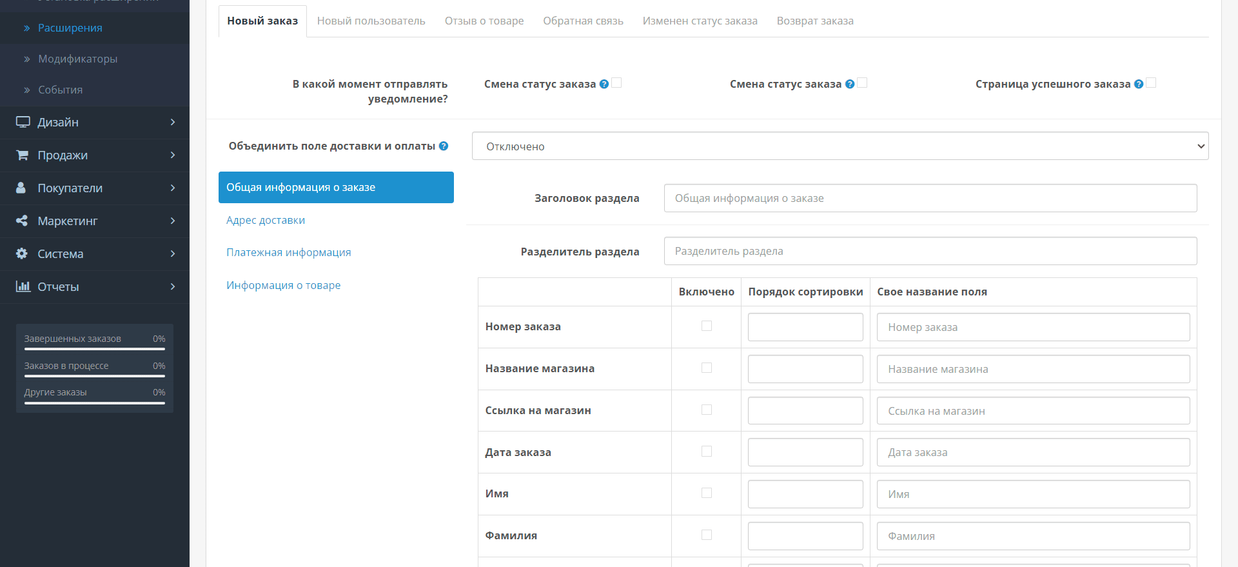The image size is (1238, 567).
Task: Click the Маркетинг share icon
Action: tap(22, 221)
